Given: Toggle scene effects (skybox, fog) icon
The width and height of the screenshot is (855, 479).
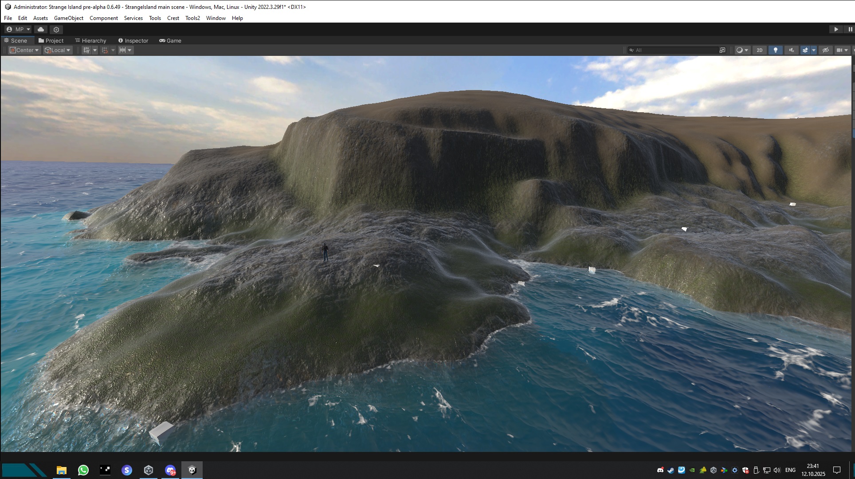Looking at the screenshot, I should click(805, 50).
